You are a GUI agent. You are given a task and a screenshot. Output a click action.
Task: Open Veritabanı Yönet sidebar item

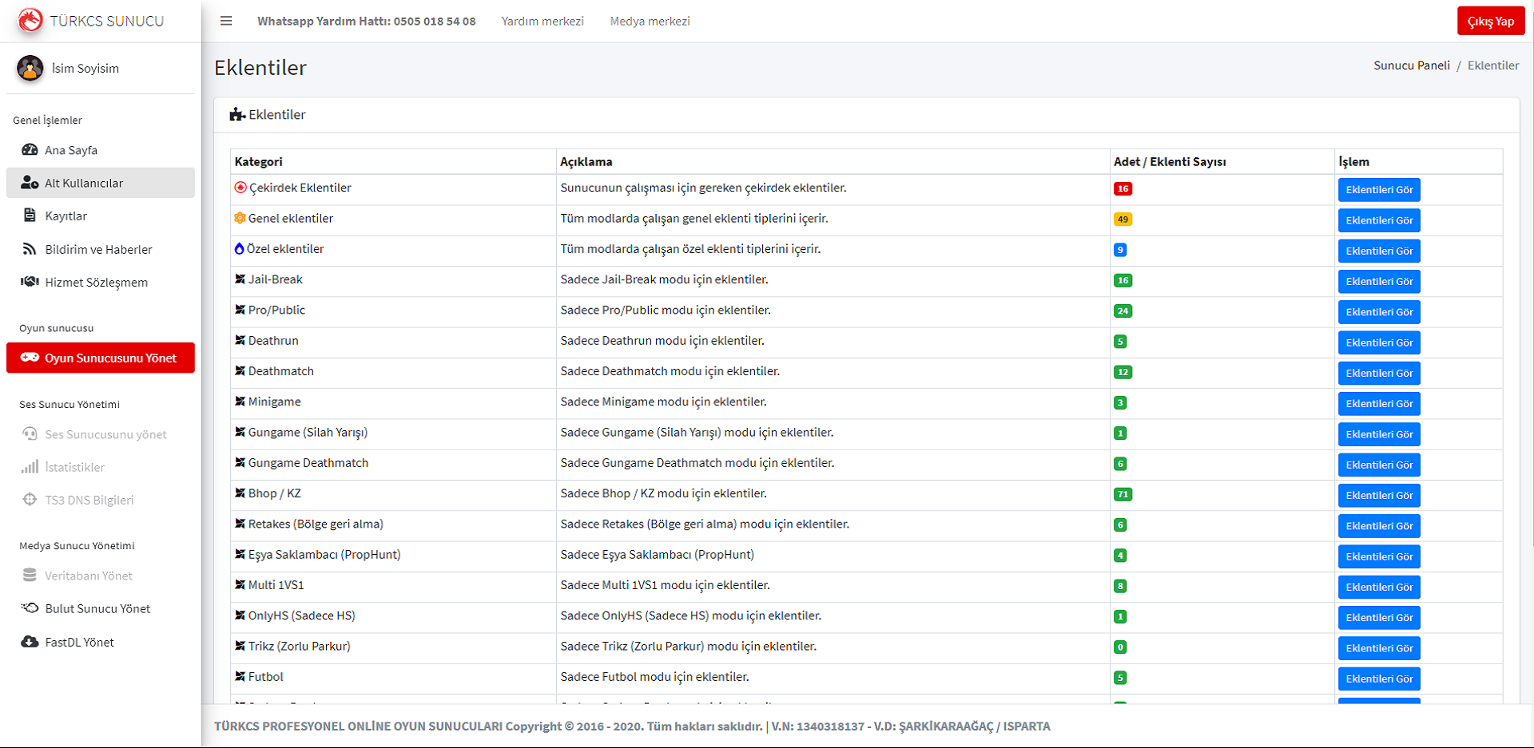(x=88, y=576)
